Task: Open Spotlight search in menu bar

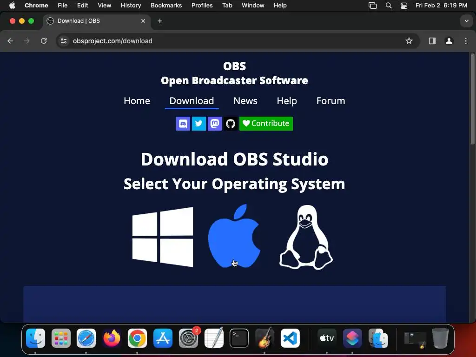Action: point(389,6)
